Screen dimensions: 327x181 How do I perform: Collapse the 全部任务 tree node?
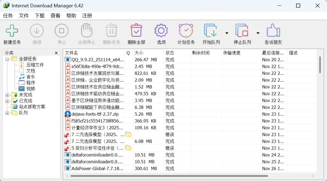click(7, 59)
